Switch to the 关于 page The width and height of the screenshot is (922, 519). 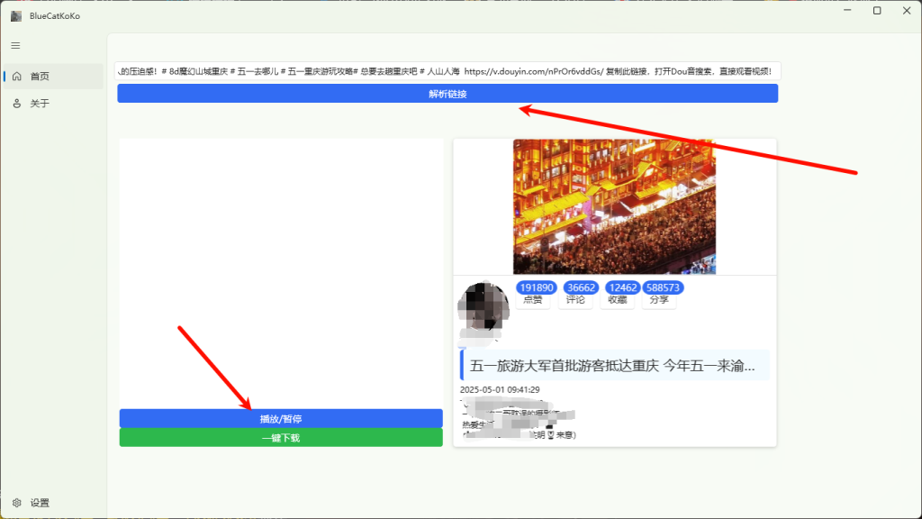pos(41,103)
